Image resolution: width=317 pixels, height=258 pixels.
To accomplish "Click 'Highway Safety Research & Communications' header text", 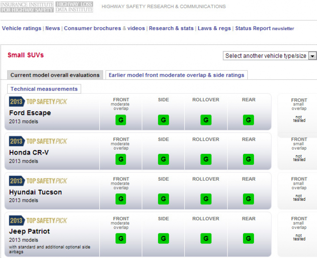I will point(164,7).
